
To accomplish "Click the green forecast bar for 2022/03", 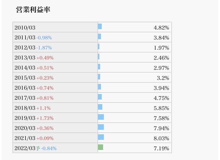I will click(100, 147).
